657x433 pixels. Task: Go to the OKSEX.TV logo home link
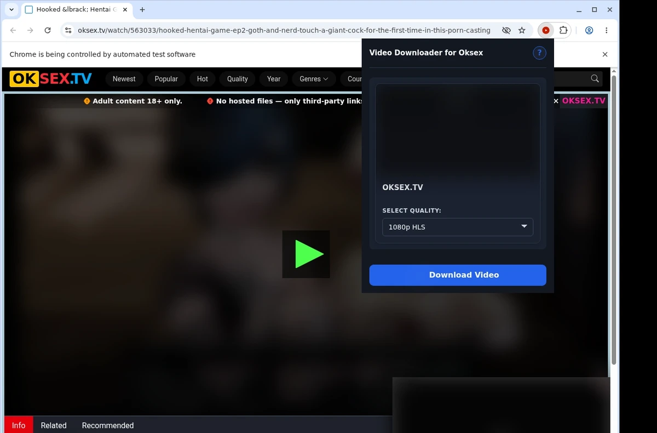tap(51, 79)
